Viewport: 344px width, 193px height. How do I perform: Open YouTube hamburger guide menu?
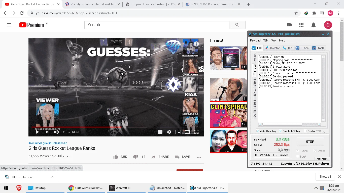(x=9, y=25)
